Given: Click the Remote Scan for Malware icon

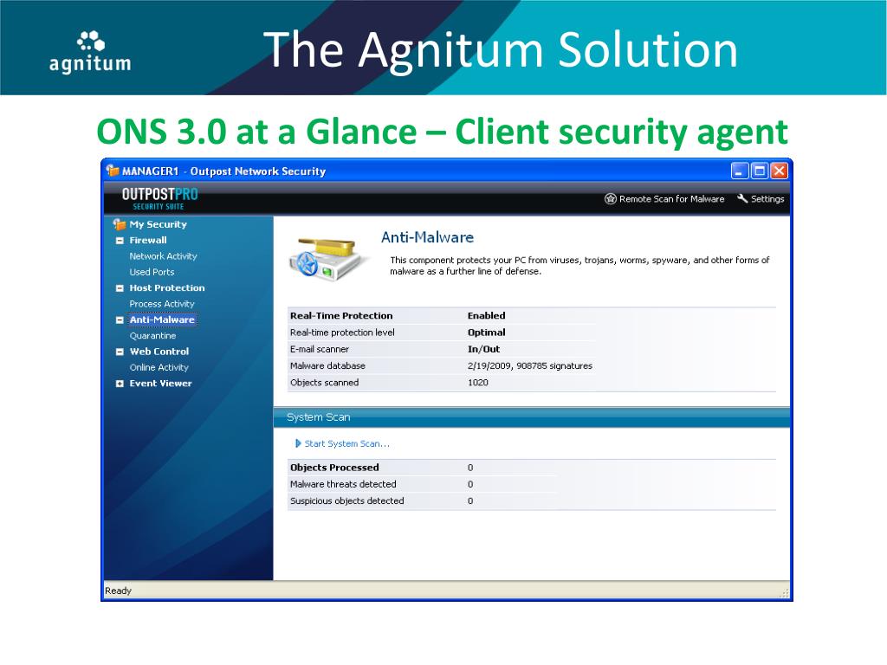Looking at the screenshot, I should pyautogui.click(x=611, y=198).
